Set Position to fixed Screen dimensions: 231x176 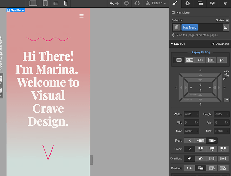[223, 168]
